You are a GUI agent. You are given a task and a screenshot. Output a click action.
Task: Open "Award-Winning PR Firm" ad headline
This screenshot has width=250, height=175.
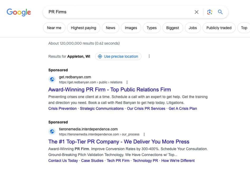point(110,90)
